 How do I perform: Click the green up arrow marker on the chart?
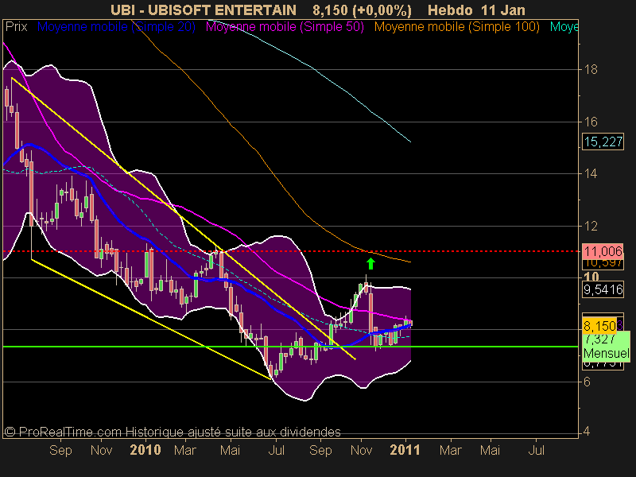tap(370, 264)
